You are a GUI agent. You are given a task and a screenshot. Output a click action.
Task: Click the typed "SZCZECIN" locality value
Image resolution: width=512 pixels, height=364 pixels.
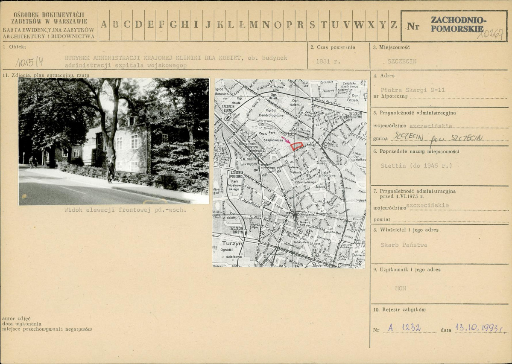[402, 61]
